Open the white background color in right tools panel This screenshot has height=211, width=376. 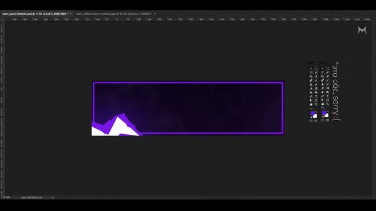[327, 116]
